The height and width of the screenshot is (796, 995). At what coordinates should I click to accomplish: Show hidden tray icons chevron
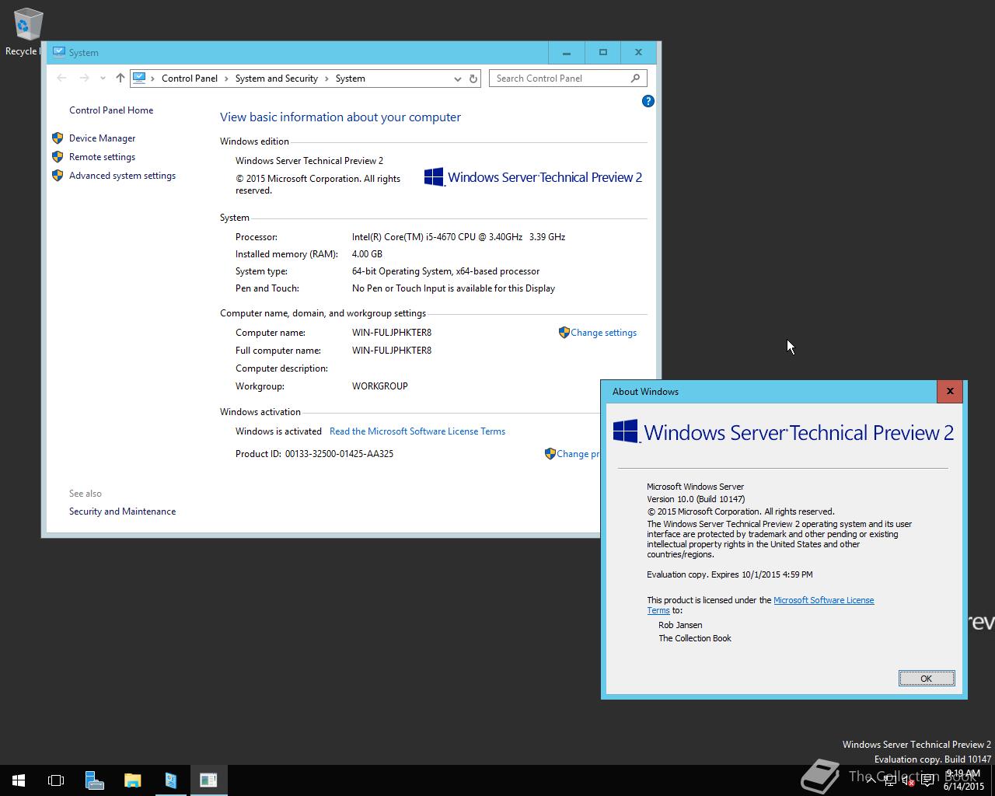tap(871, 780)
